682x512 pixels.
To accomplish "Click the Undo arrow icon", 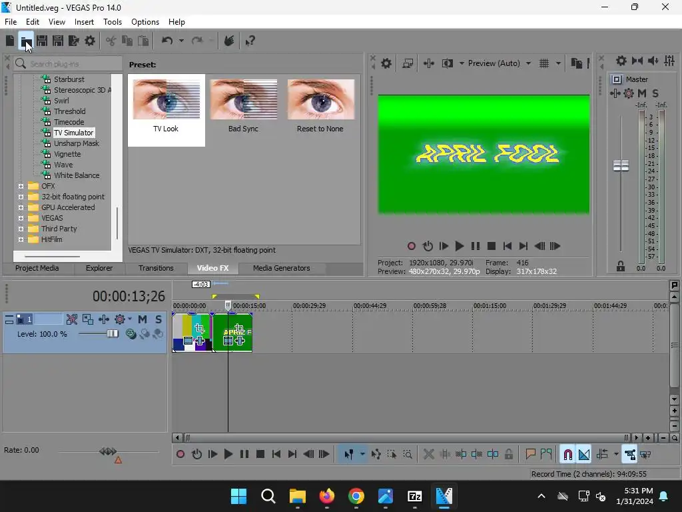I will pos(167,41).
